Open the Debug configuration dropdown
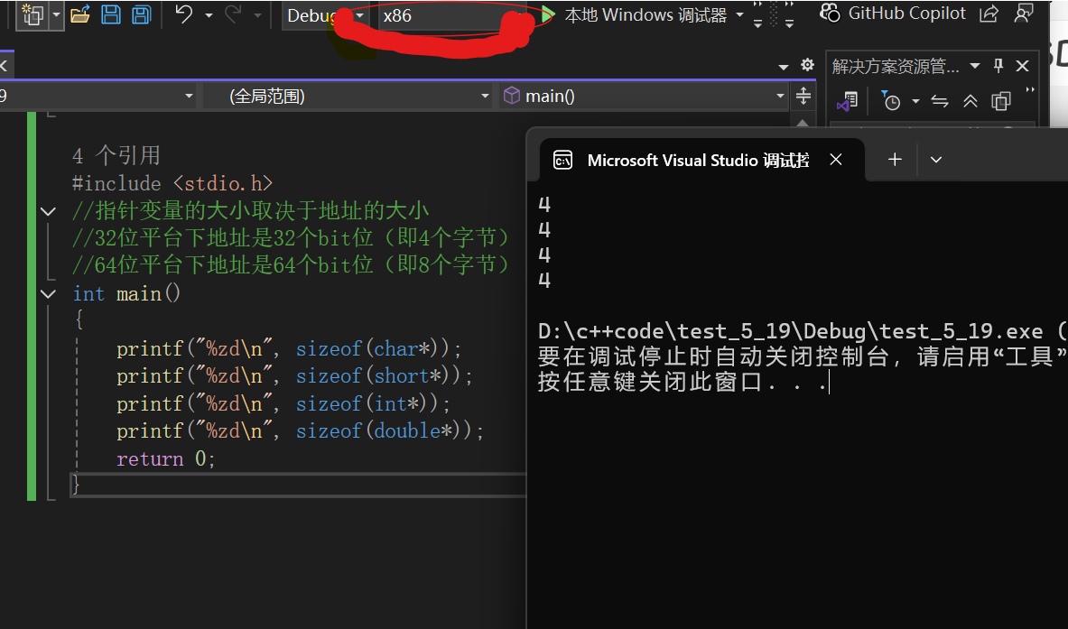 point(326,15)
